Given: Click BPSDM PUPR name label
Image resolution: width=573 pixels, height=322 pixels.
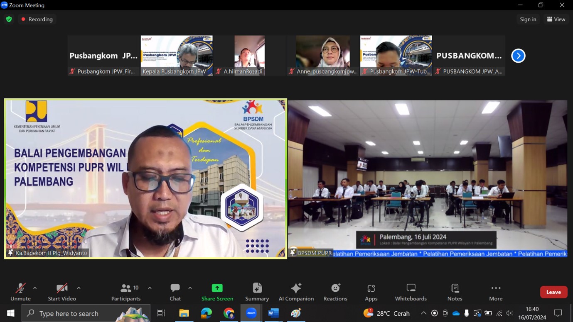Looking at the screenshot, I should click(311, 253).
